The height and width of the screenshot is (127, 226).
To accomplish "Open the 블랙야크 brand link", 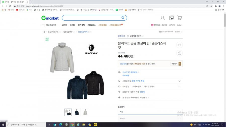I will (x=121, y=36).
